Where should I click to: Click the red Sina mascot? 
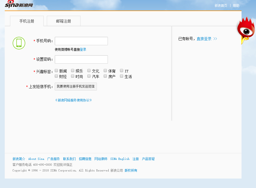click(246, 30)
